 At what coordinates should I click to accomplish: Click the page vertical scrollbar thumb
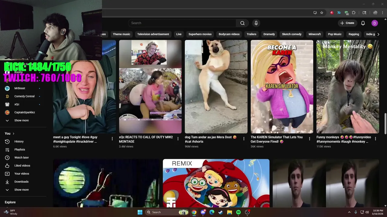point(385,124)
